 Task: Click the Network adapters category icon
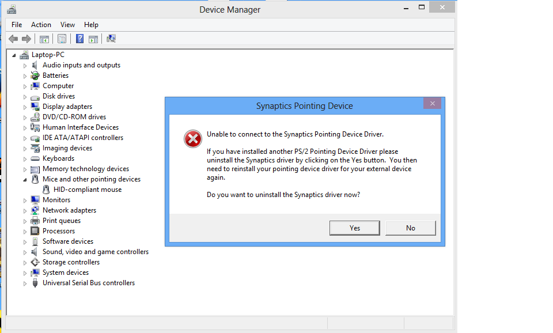(x=35, y=211)
